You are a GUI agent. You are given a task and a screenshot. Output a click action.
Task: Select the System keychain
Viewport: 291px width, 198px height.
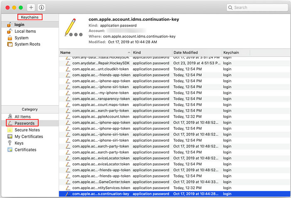30,38
